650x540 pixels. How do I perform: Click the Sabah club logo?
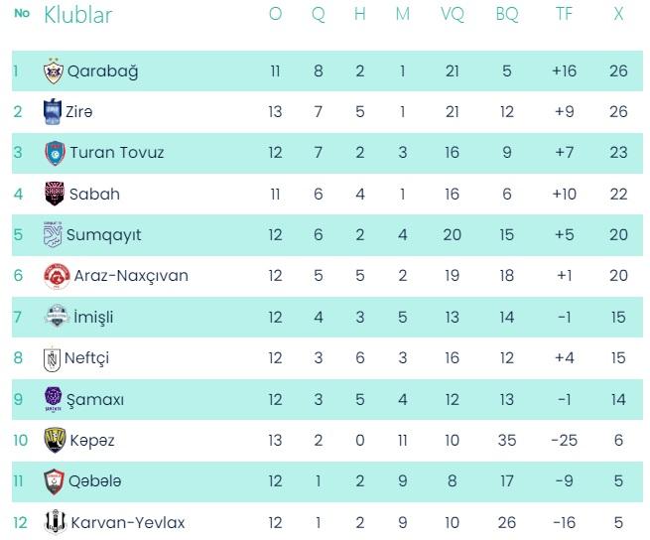[x=54, y=194]
